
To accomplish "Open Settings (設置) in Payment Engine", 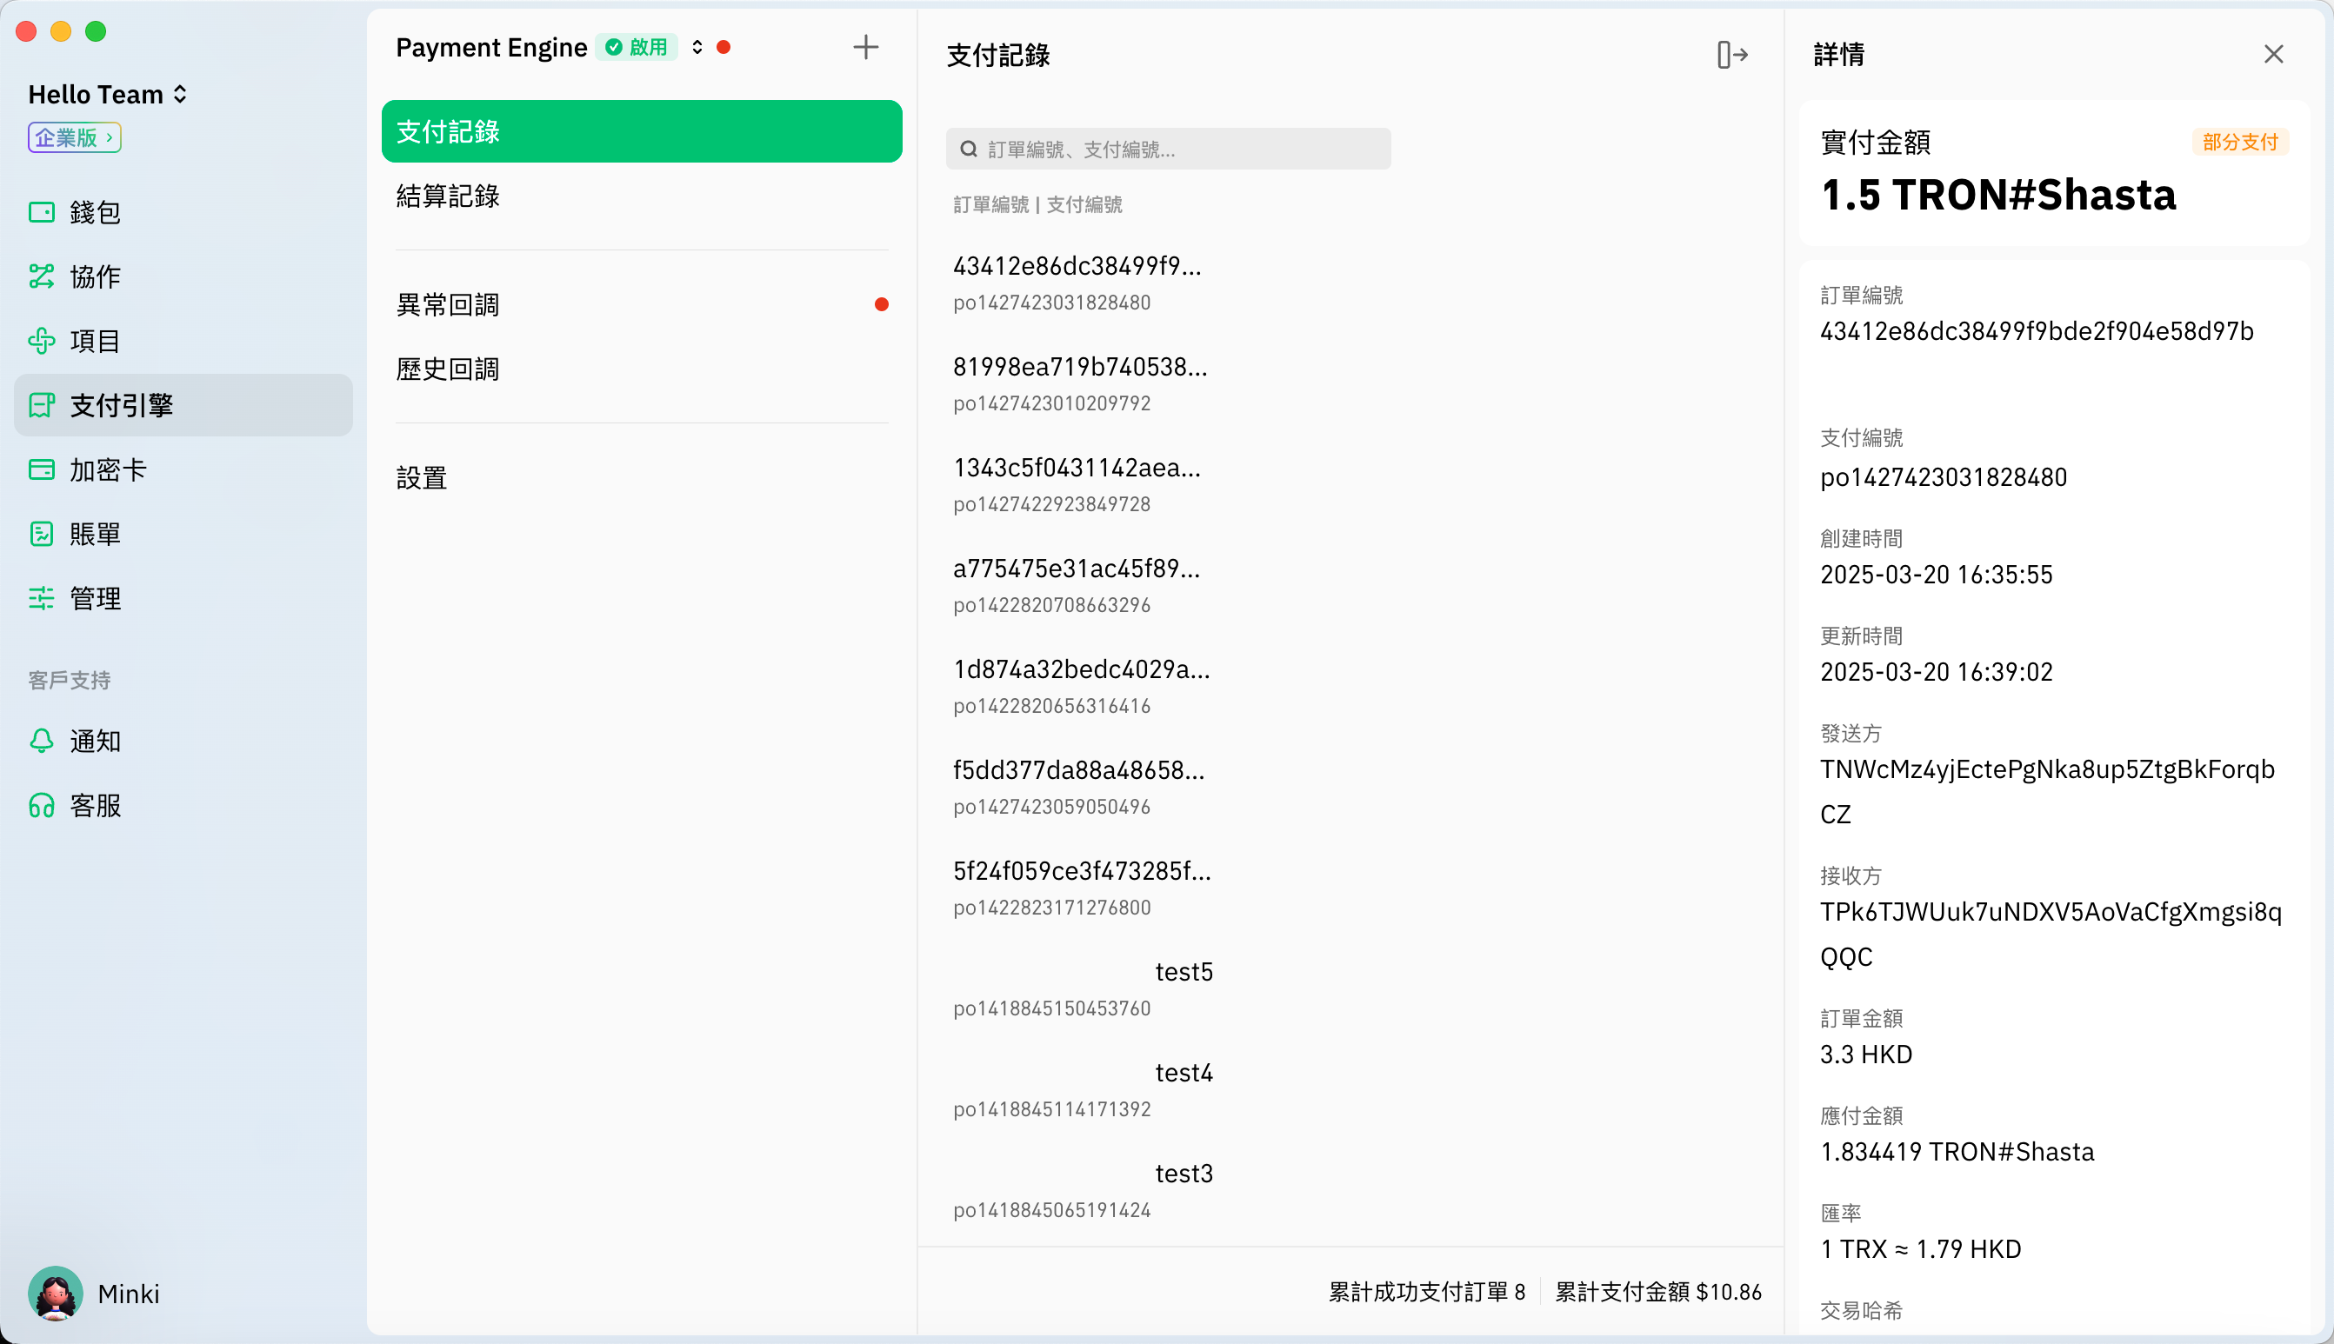I will coord(422,478).
